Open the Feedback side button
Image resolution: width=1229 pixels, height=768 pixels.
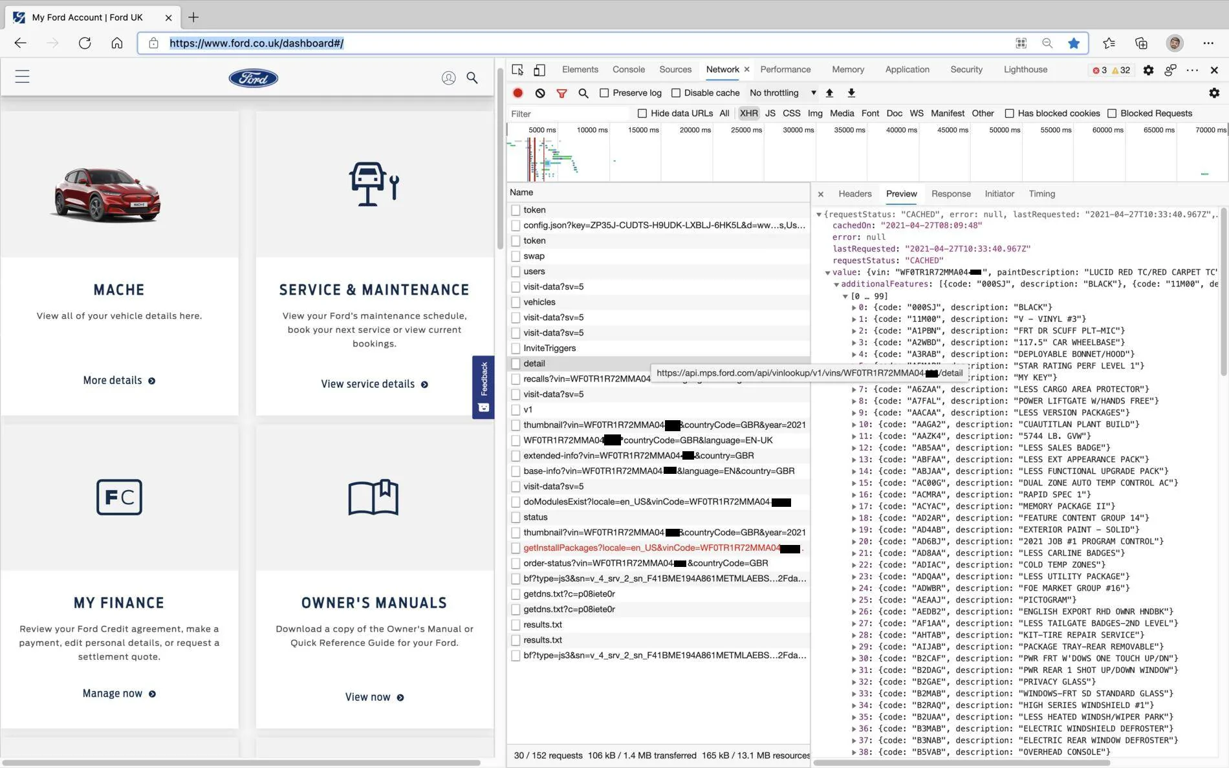[x=483, y=387]
